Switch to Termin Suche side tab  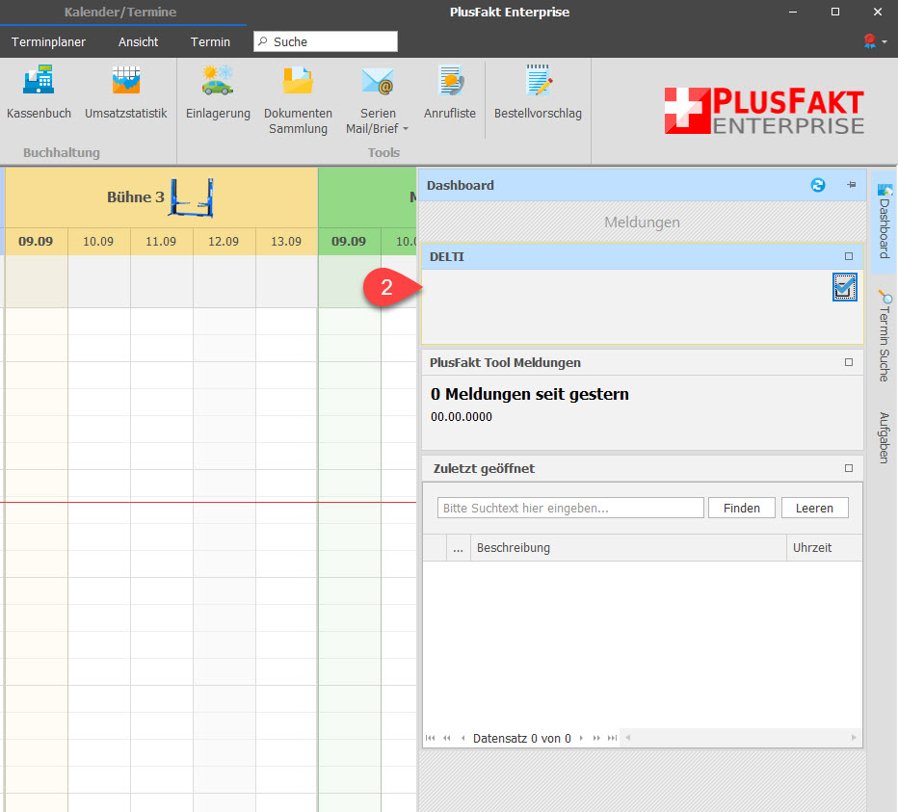pyautogui.click(x=885, y=336)
